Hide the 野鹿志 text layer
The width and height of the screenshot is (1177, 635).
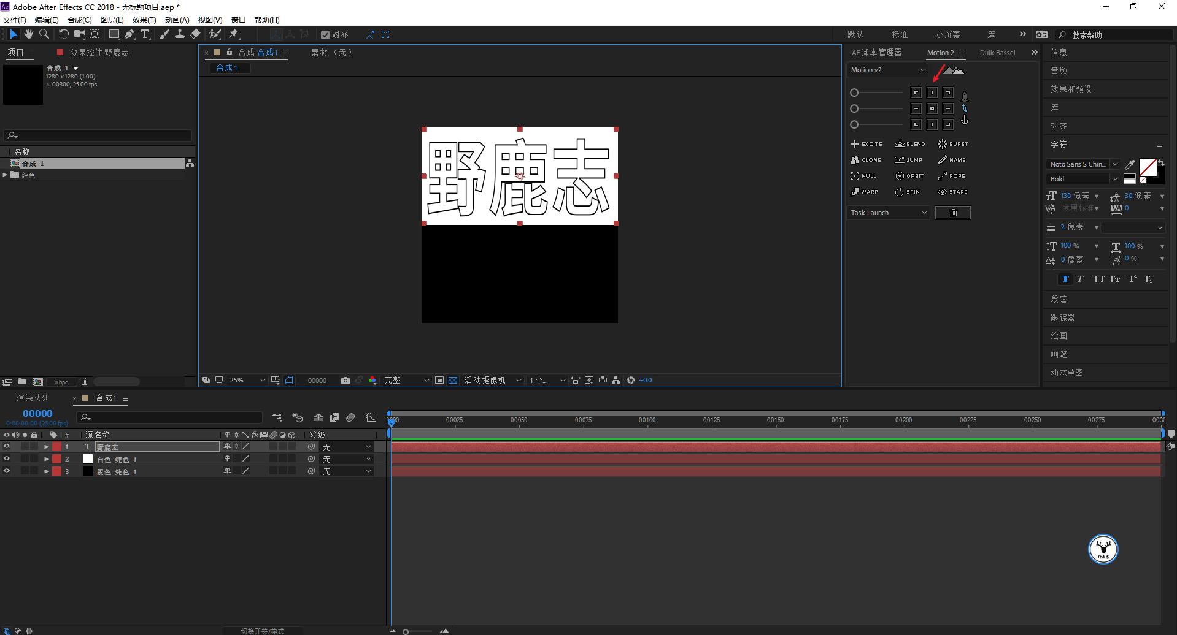tap(6, 446)
